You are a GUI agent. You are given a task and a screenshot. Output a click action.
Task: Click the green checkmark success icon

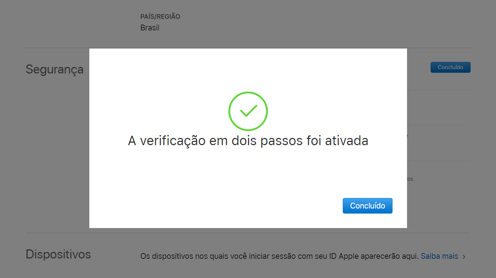(248, 111)
